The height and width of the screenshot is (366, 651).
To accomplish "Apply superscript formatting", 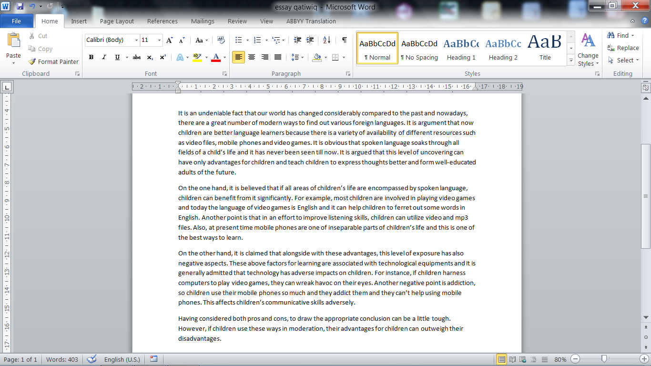I will [163, 57].
